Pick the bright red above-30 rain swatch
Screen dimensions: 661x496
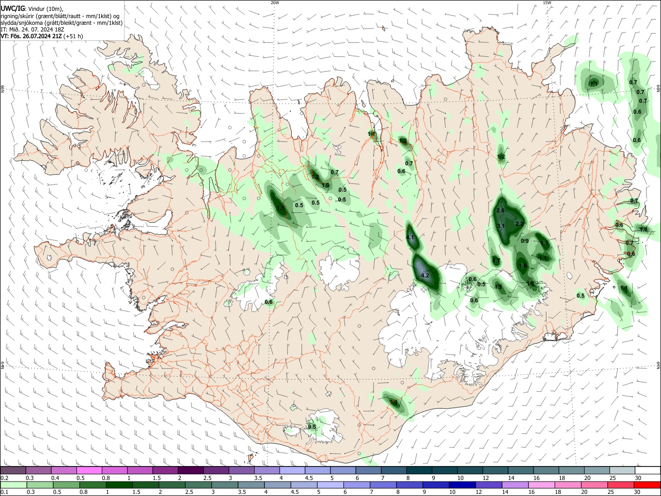(646, 485)
